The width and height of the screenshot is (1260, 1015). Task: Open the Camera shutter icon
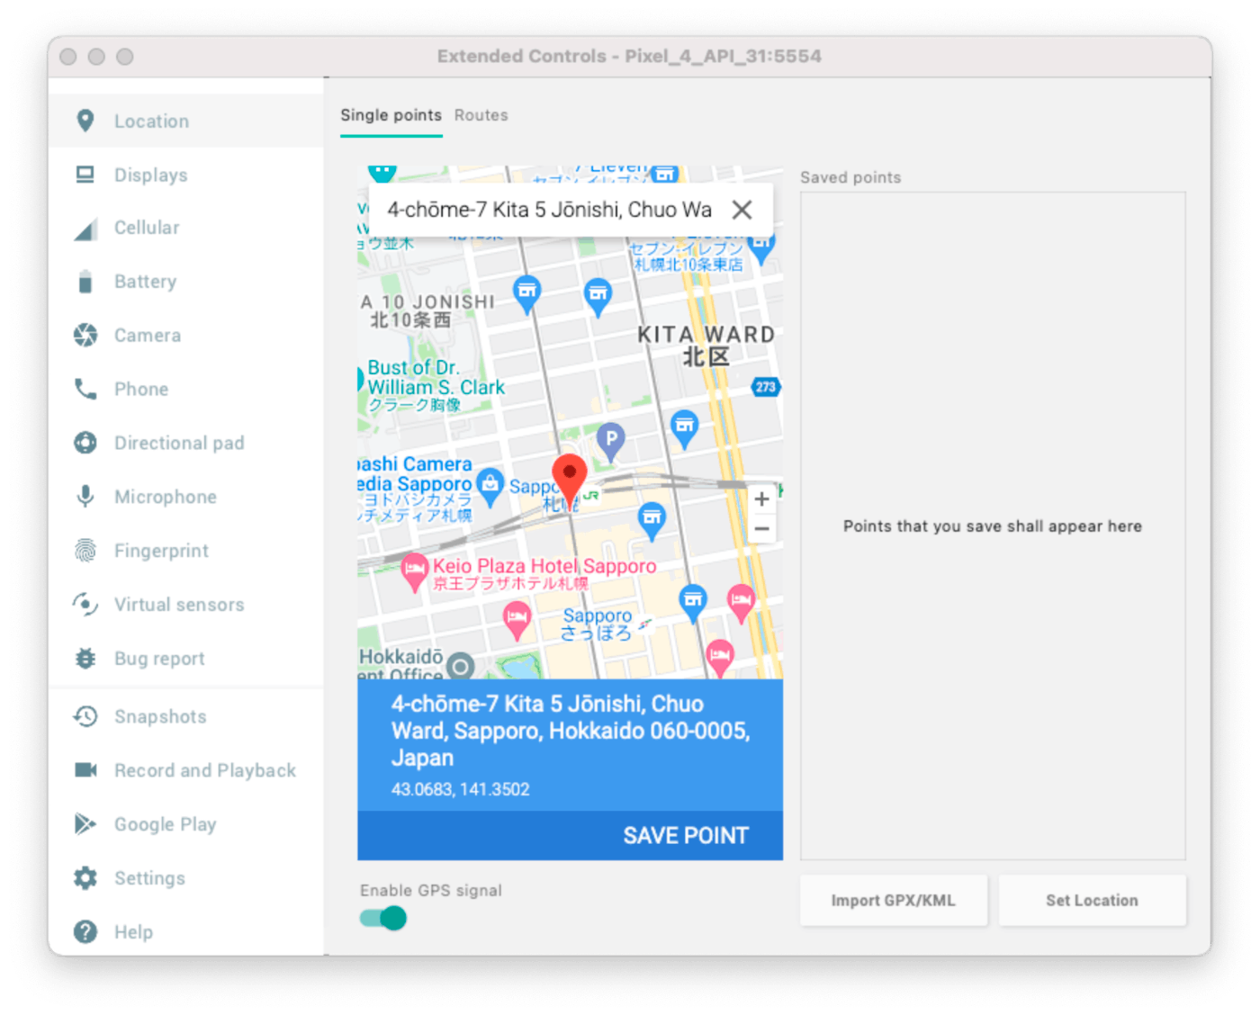[x=85, y=336]
